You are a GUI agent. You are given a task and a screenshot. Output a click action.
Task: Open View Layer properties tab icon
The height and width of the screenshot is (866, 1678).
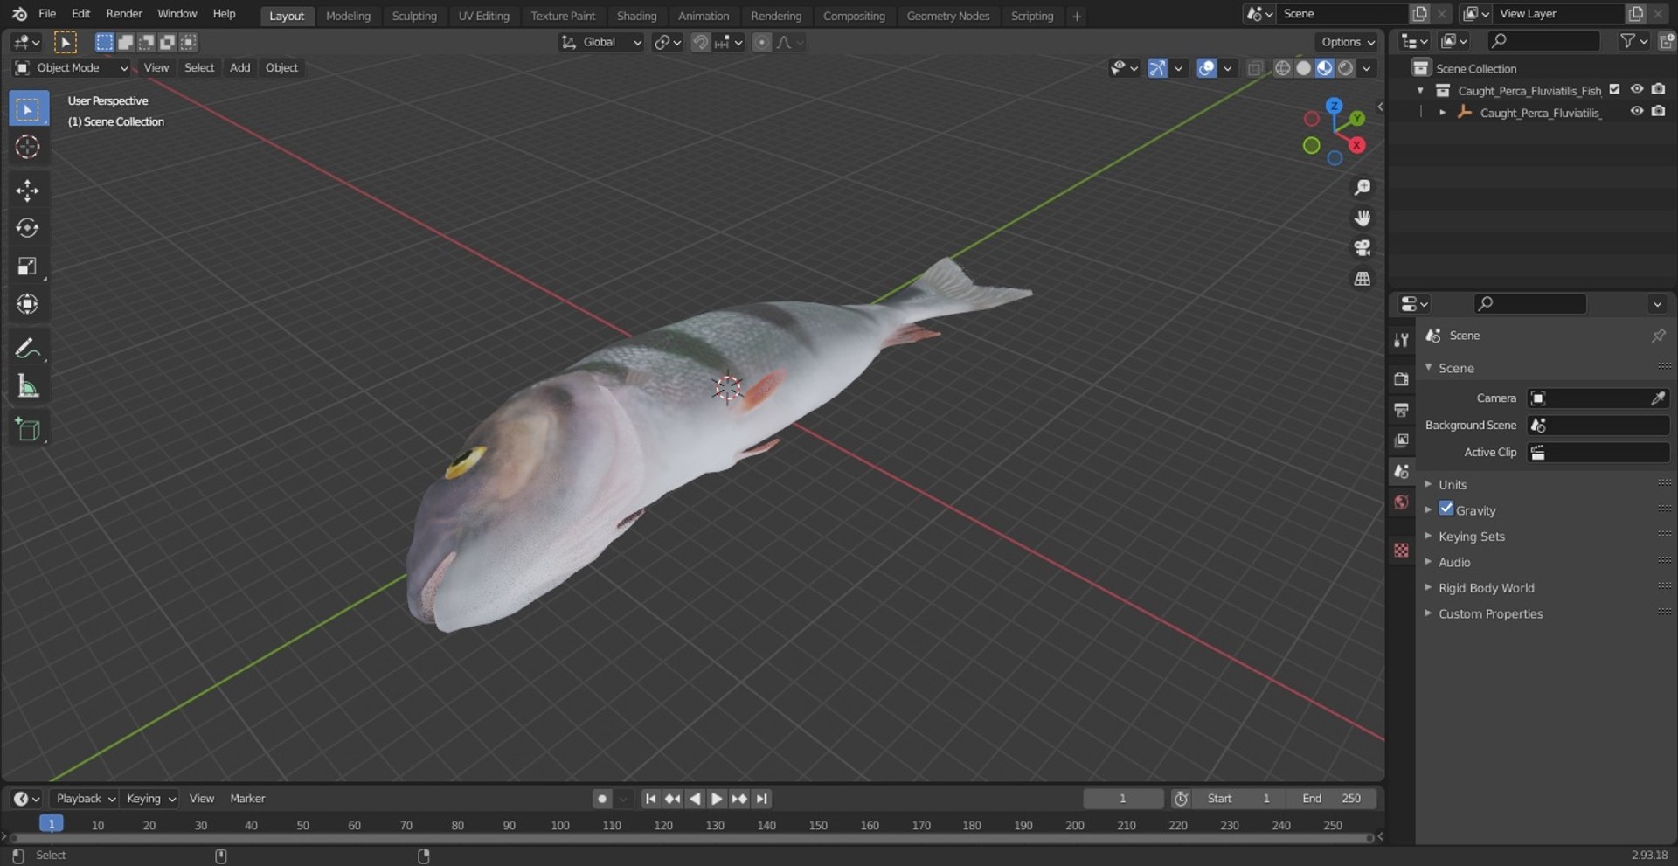[x=1402, y=440]
